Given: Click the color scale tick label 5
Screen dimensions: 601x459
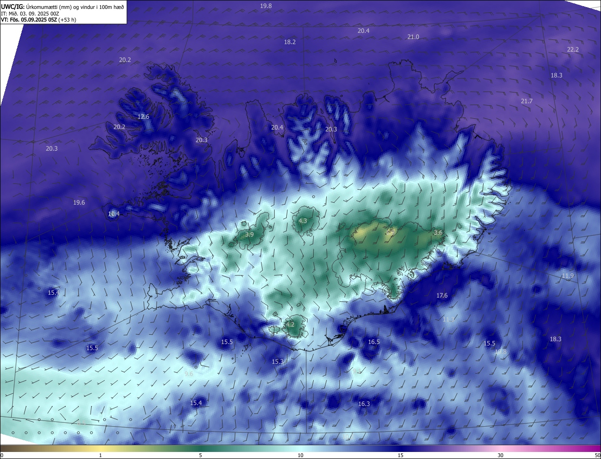Looking at the screenshot, I should pos(200,455).
